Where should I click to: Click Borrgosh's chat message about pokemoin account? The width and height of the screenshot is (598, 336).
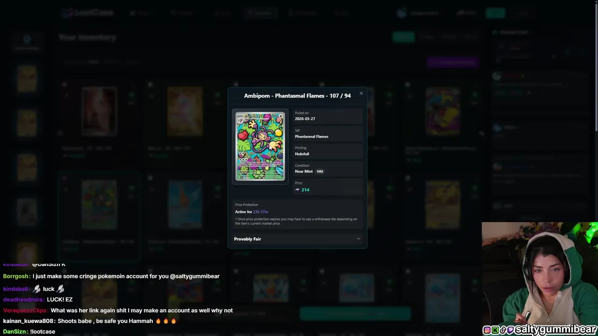(x=111, y=276)
